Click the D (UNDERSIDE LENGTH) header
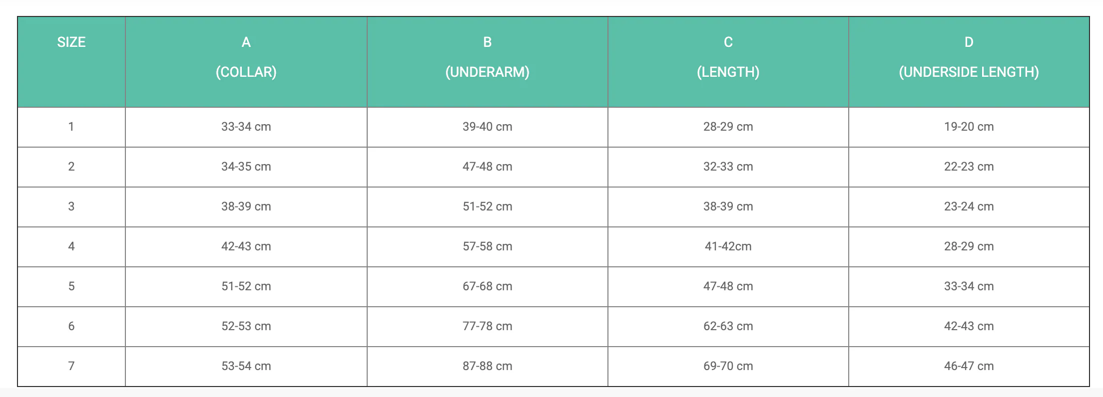This screenshot has height=397, width=1103. pyautogui.click(x=969, y=62)
